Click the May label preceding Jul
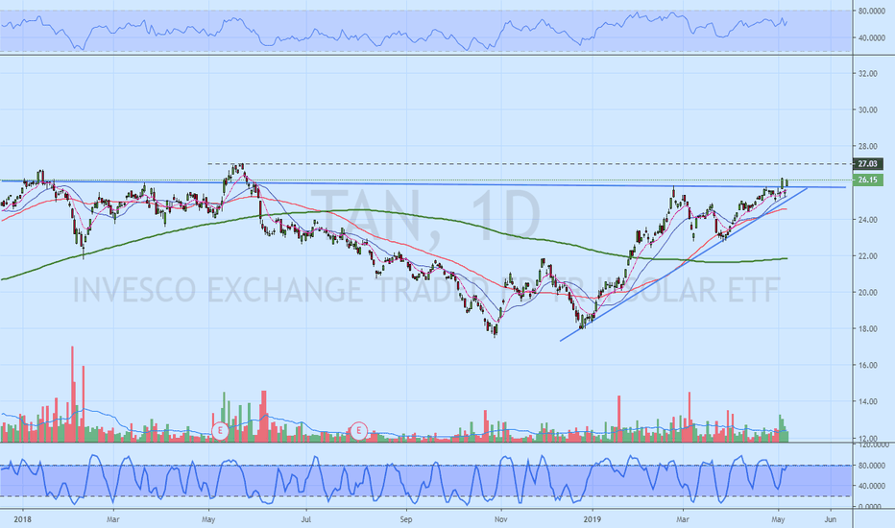Image resolution: width=895 pixels, height=528 pixels. (x=208, y=519)
